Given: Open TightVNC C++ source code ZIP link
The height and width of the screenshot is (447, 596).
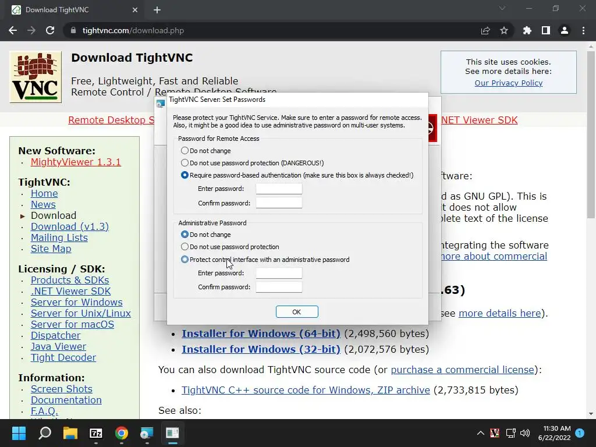Looking at the screenshot, I should click(x=306, y=390).
